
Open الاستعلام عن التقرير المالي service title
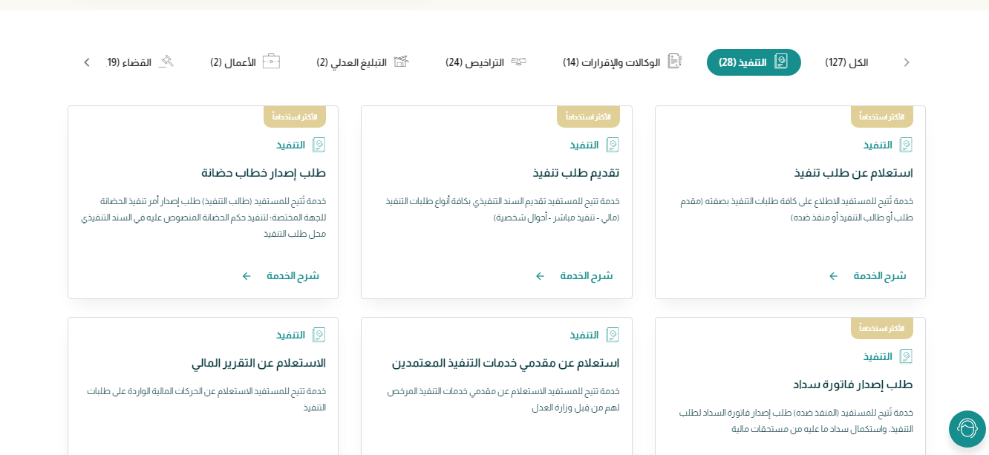(x=258, y=363)
